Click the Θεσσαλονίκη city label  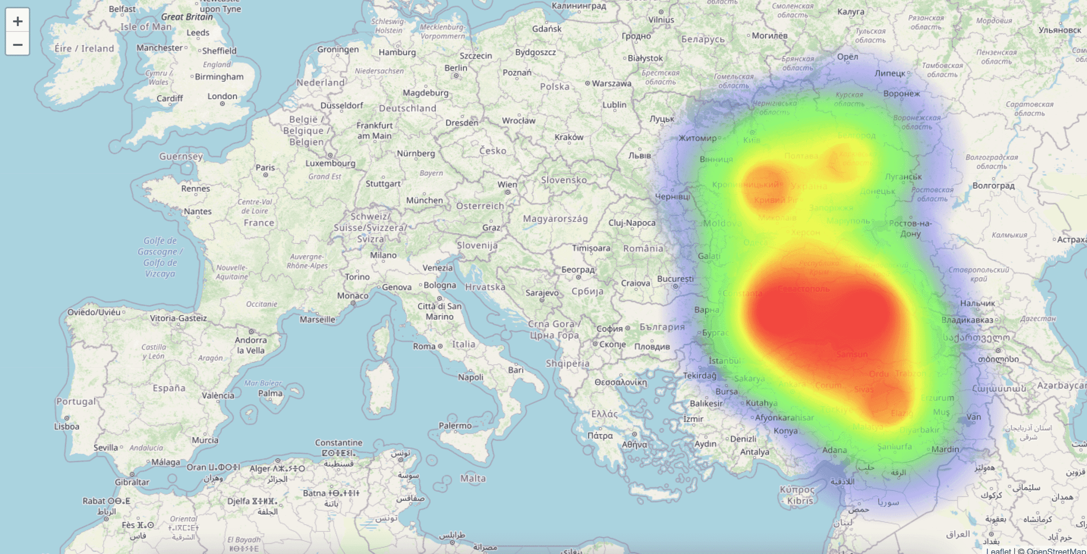[620, 382]
